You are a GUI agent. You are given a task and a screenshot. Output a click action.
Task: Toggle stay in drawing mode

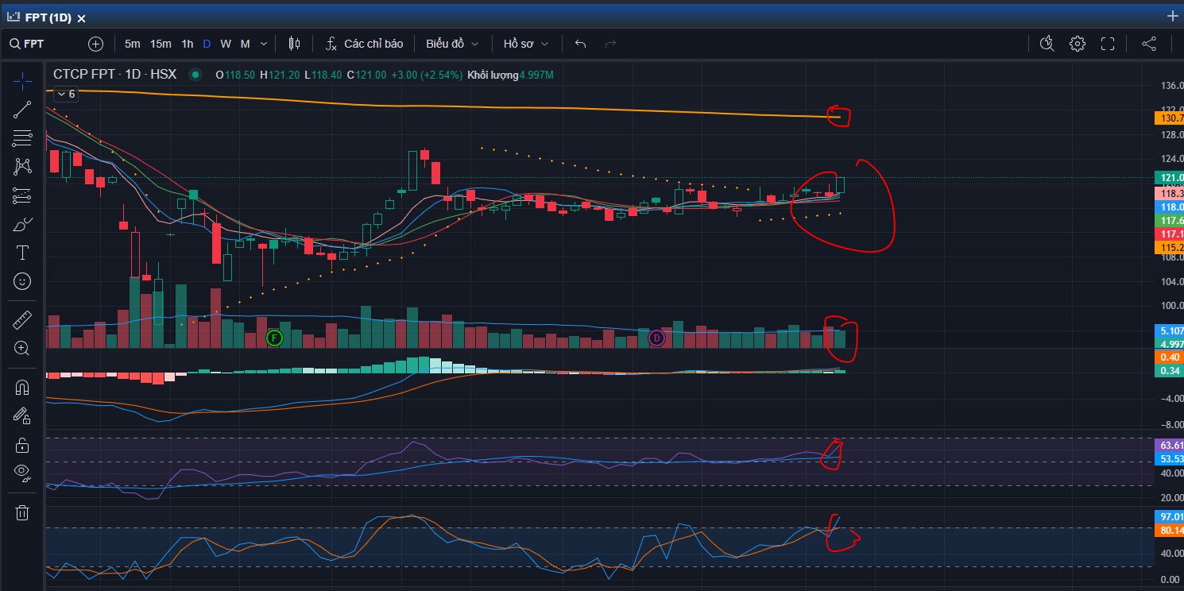(22, 415)
